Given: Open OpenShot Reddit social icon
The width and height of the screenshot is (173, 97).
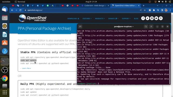Looking at the screenshot, I should (152, 18).
